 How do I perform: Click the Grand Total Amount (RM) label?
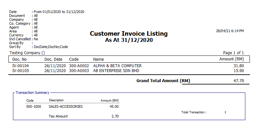coord(163,81)
